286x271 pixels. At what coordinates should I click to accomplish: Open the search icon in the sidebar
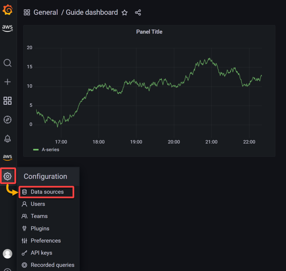point(8,63)
